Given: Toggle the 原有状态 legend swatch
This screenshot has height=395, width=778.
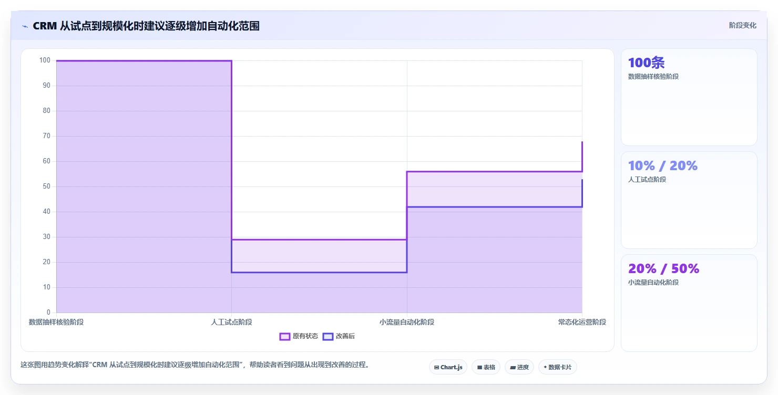Looking at the screenshot, I should tap(285, 336).
